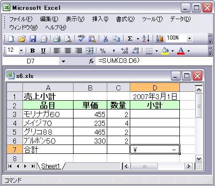Click the Percent Style icon
215x186 pixels.
[103, 51]
